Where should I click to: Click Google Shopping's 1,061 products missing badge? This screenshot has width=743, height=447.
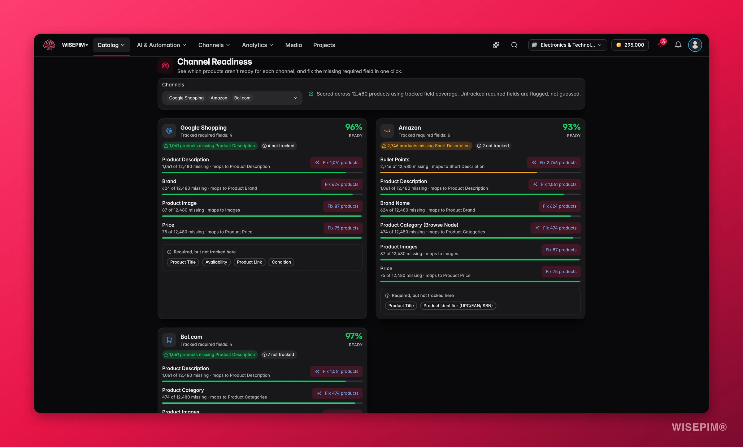210,146
